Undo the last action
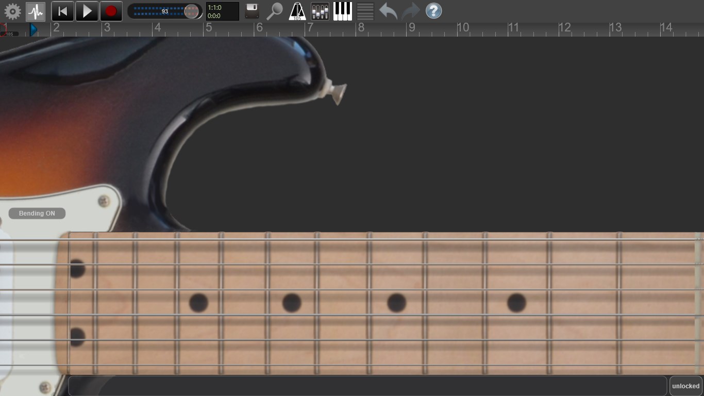 (388, 11)
